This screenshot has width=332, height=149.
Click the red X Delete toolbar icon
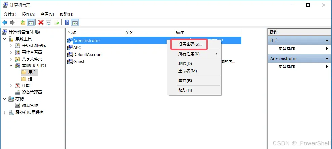pos(41,22)
